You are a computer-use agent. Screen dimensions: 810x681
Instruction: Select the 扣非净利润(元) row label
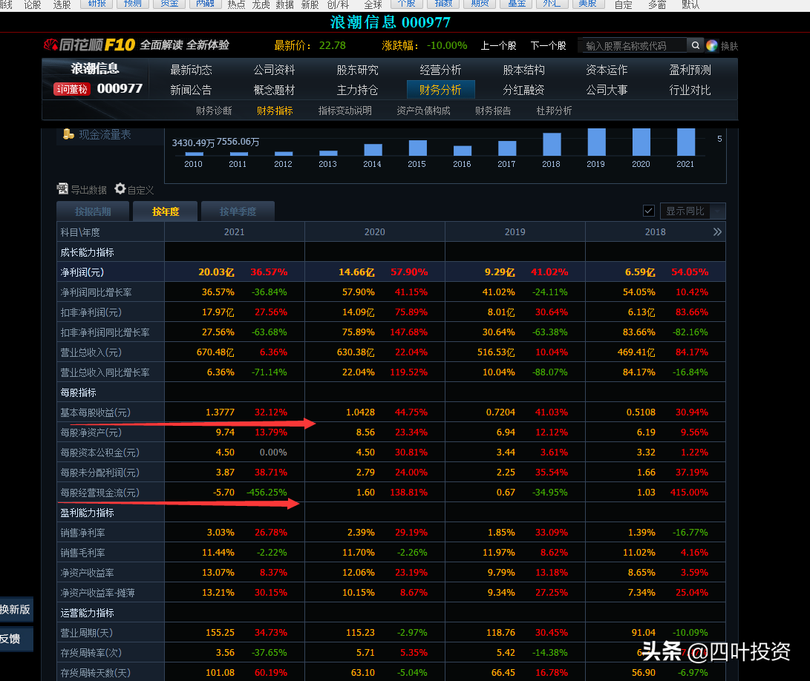(91, 312)
